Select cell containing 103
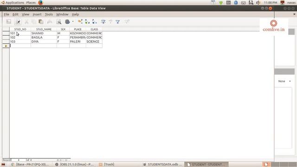 tap(20, 42)
